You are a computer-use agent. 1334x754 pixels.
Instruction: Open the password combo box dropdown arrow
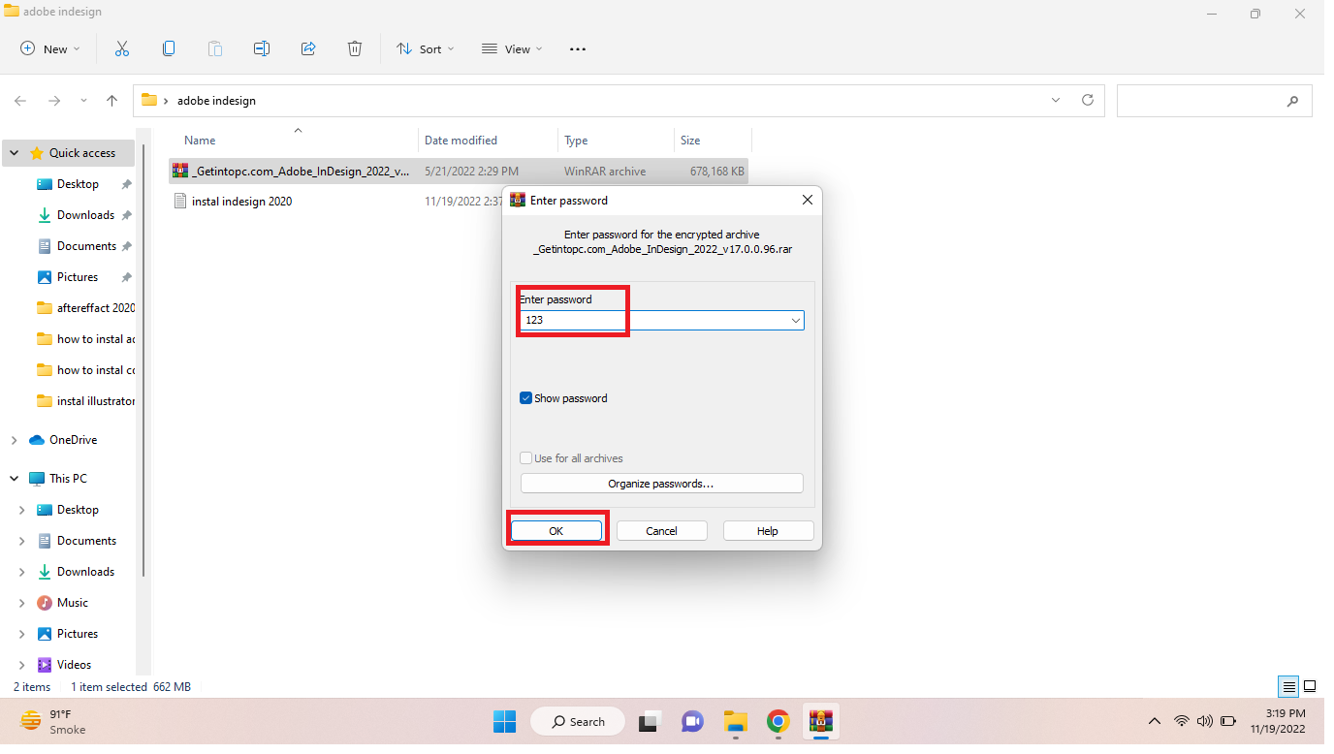pyautogui.click(x=795, y=320)
